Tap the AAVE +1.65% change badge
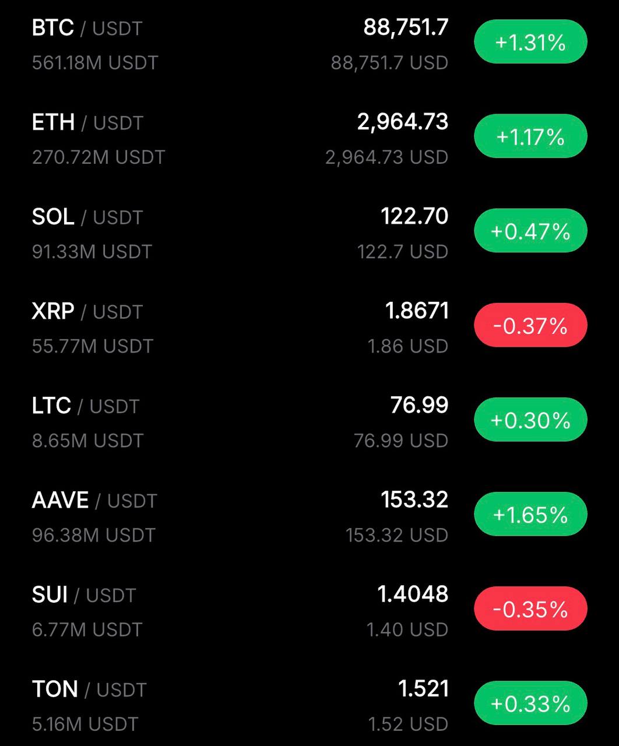 click(530, 514)
